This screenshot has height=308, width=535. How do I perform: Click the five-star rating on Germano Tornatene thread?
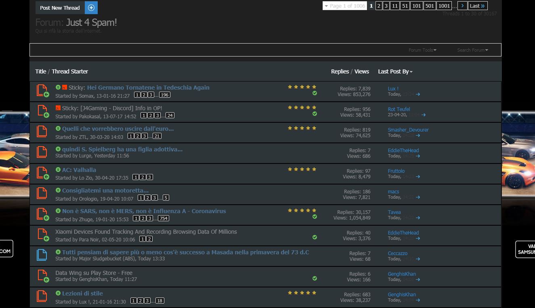pos(302,87)
